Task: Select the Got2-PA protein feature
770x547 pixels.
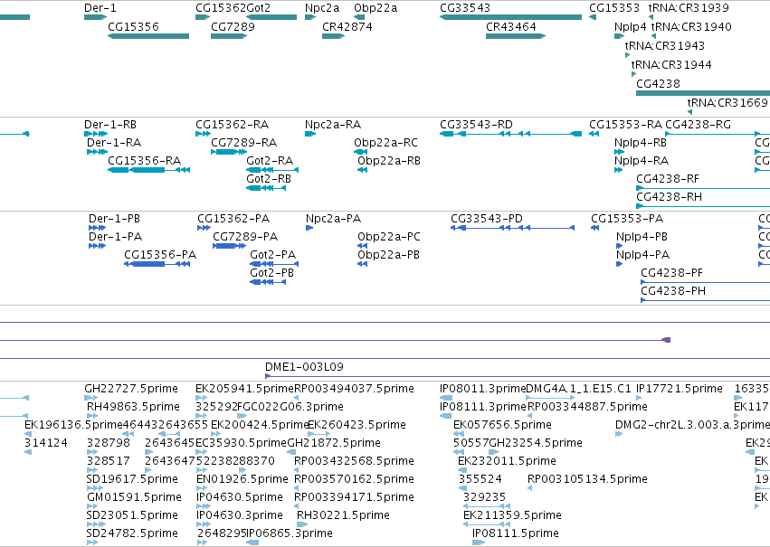Action: (274, 264)
